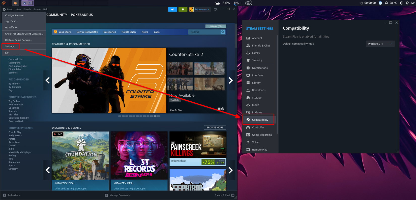Click the Cloud settings icon

tap(248, 105)
